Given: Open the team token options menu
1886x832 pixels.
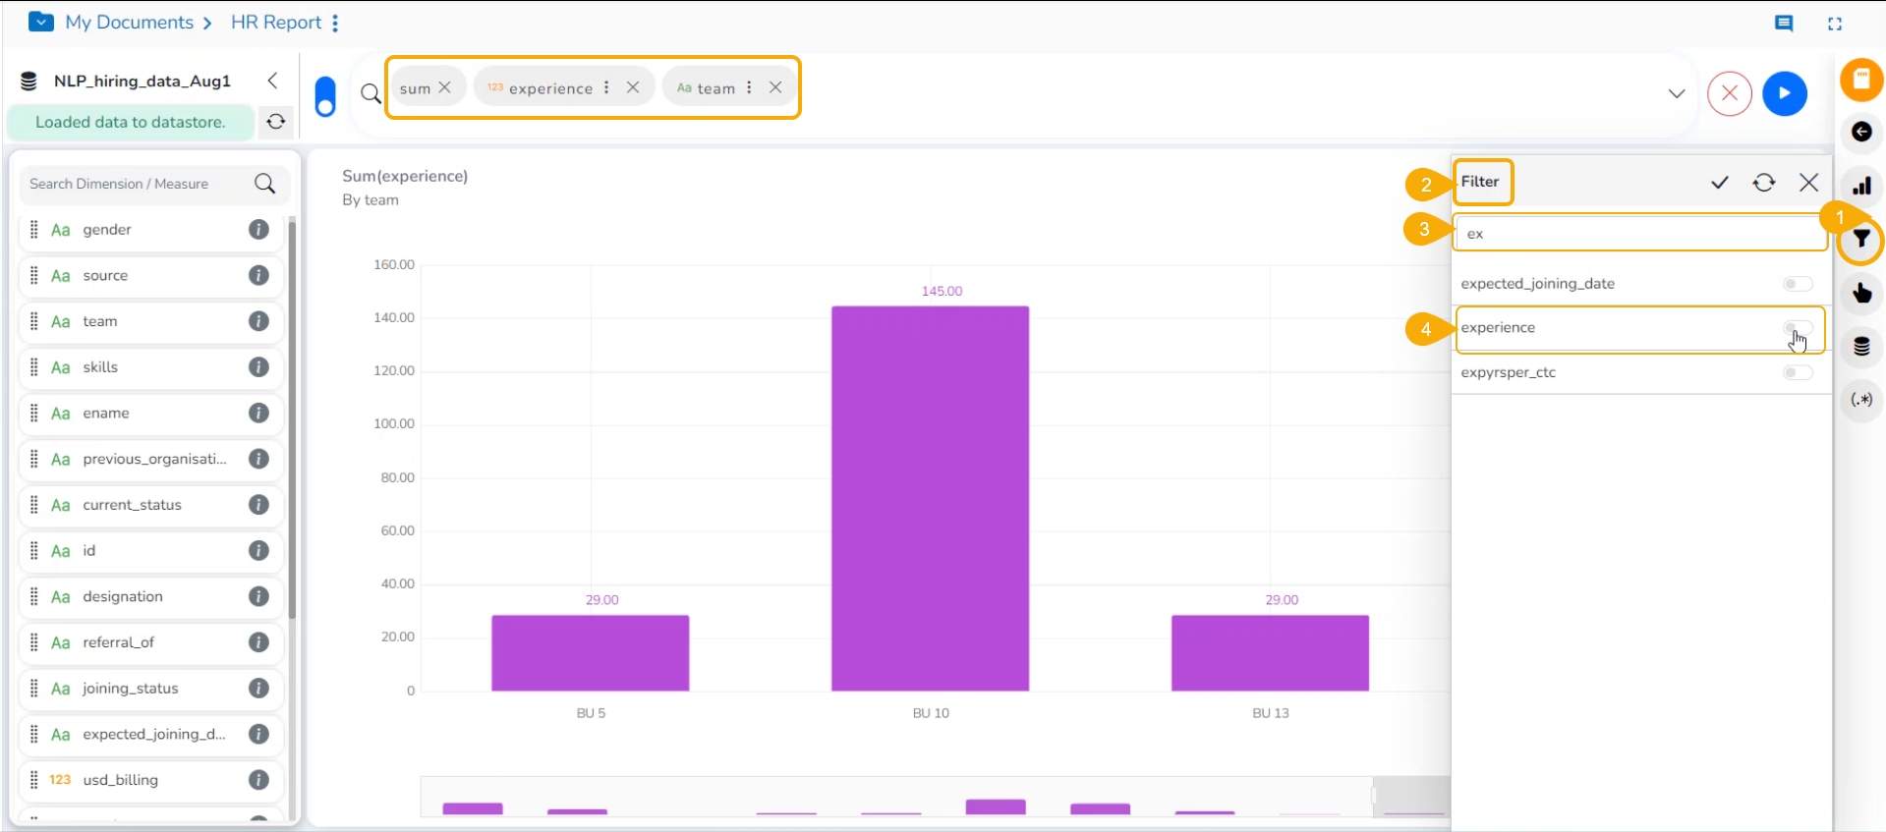Looking at the screenshot, I should [749, 87].
